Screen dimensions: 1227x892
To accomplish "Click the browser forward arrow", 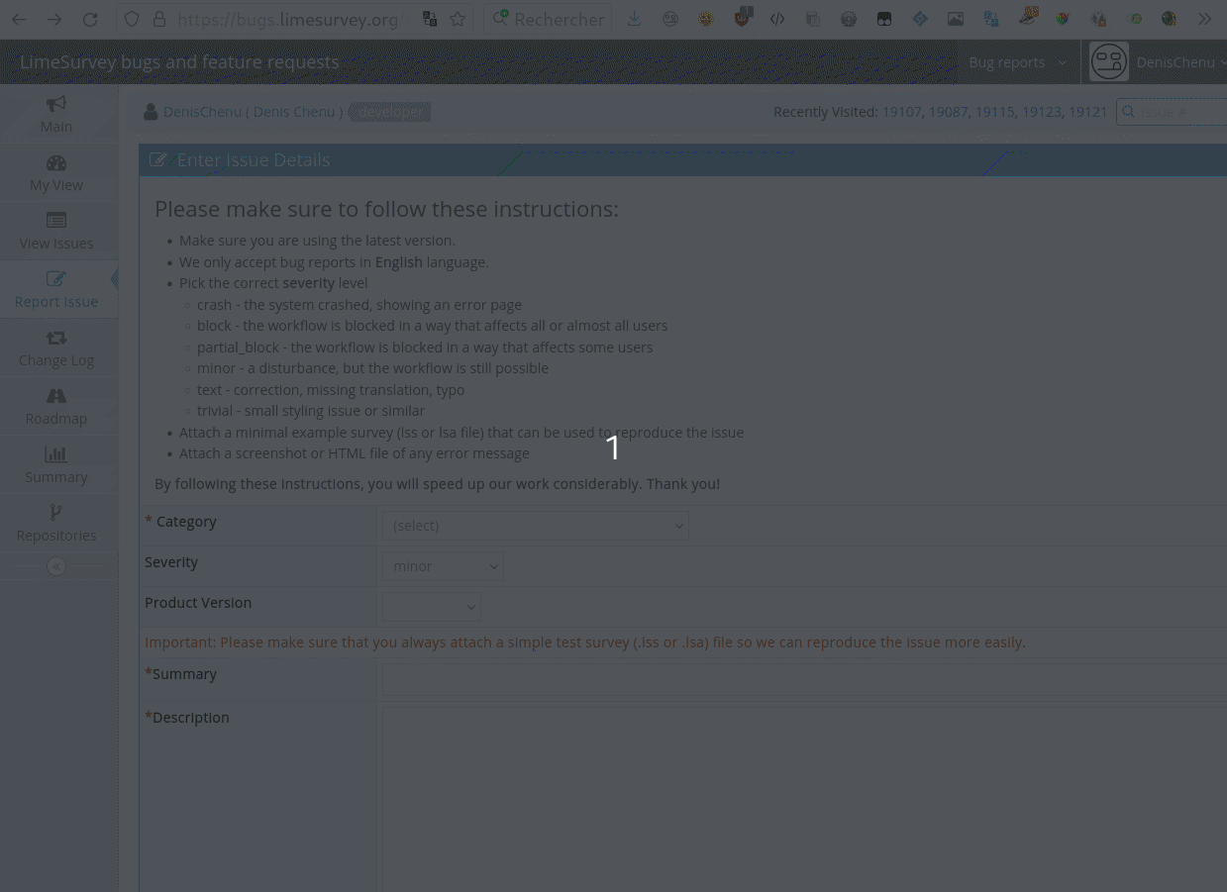I will [x=54, y=19].
